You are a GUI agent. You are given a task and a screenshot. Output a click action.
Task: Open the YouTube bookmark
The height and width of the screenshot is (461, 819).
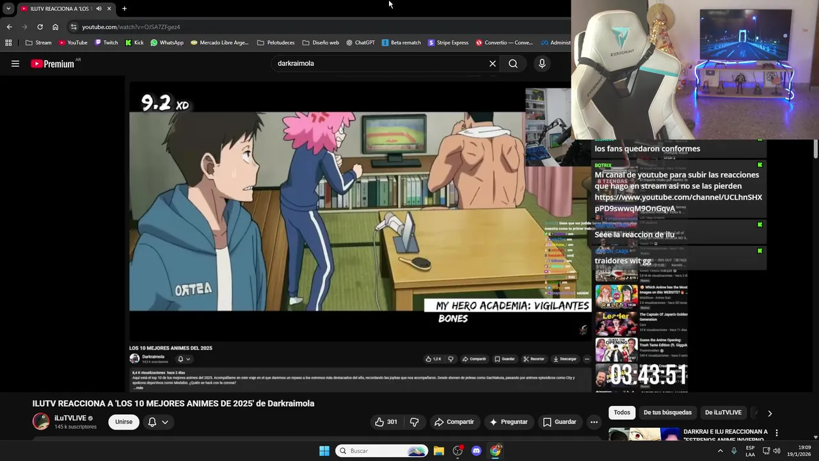tap(73, 43)
